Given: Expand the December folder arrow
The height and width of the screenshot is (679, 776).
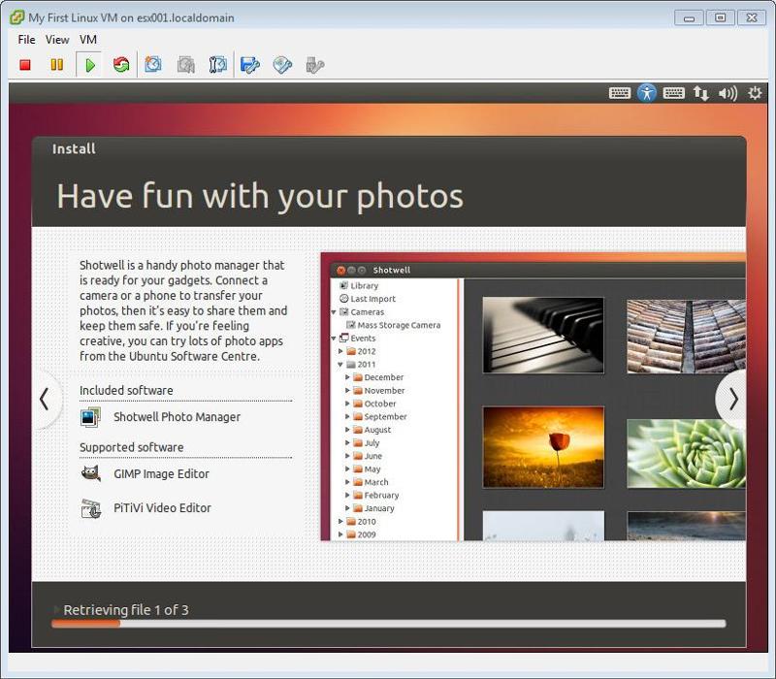Looking at the screenshot, I should tap(347, 377).
